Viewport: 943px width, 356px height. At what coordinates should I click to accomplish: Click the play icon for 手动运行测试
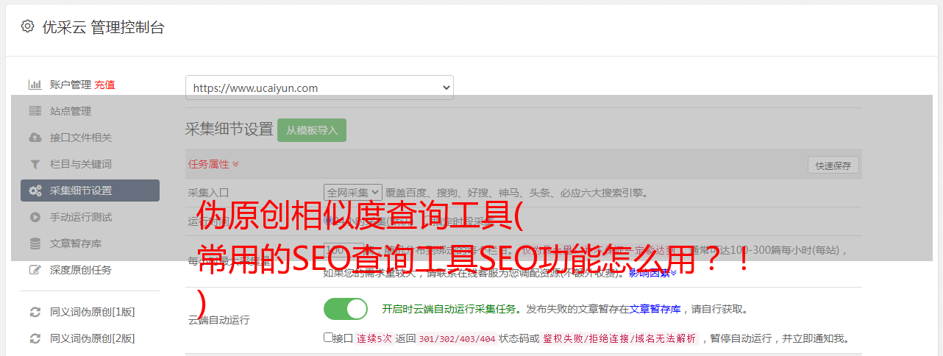pyautogui.click(x=35, y=217)
